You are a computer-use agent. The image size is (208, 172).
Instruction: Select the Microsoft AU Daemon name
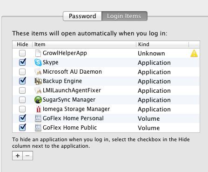tap(72, 72)
